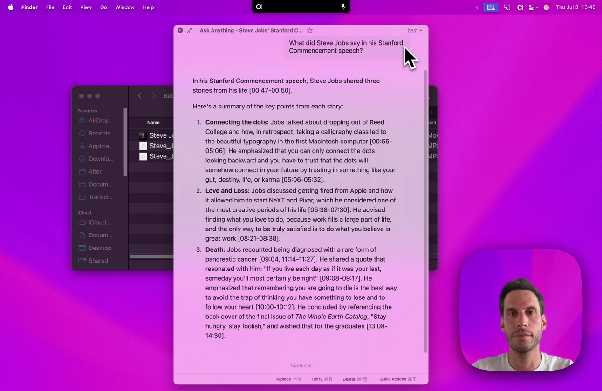Image resolution: width=602 pixels, height=391 pixels.
Task: Open the Transcripts folder in Finder sidebar
Action: pyautogui.click(x=96, y=197)
